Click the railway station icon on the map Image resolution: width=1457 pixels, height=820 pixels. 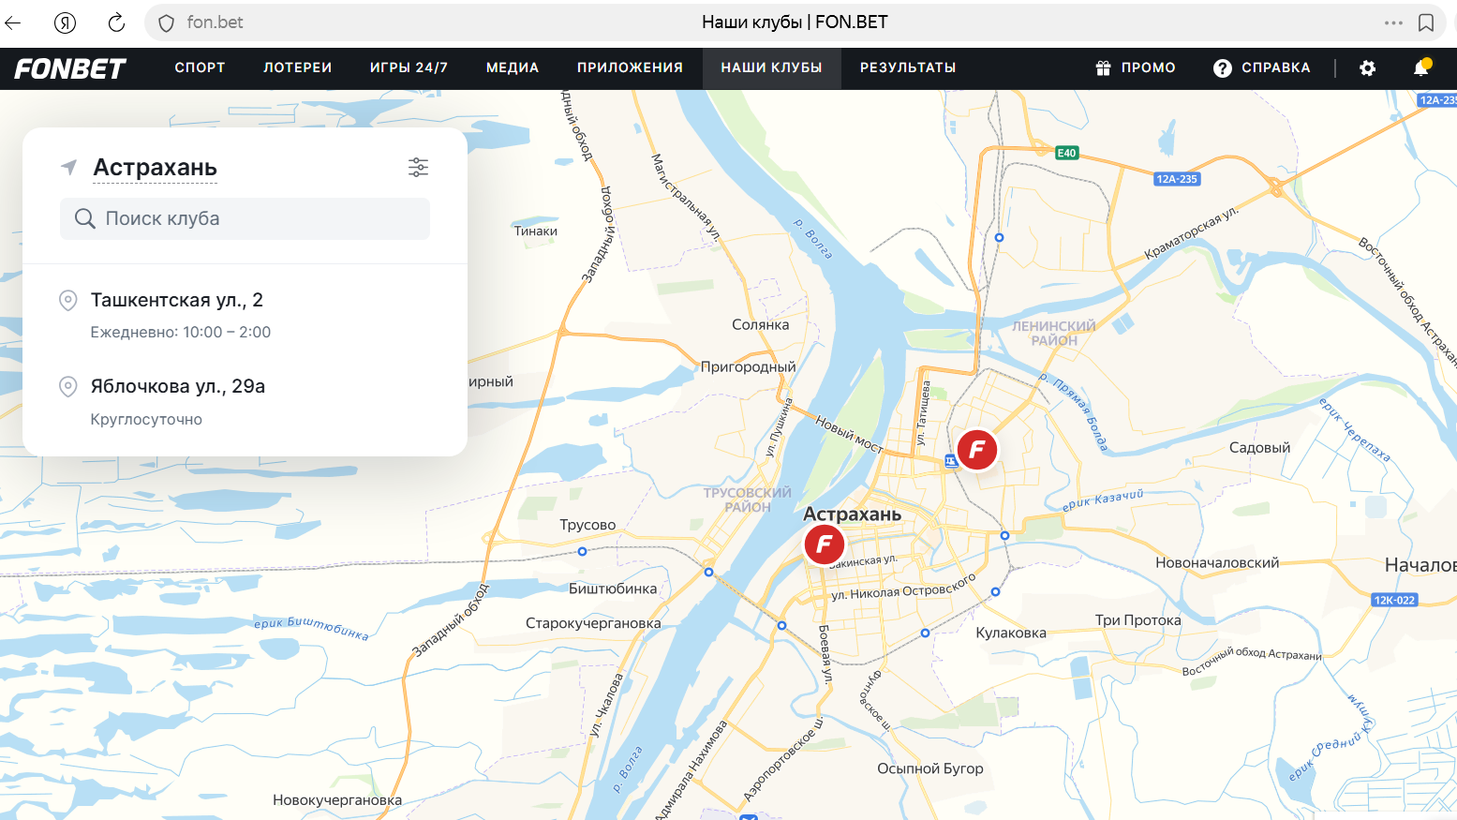coord(951,460)
